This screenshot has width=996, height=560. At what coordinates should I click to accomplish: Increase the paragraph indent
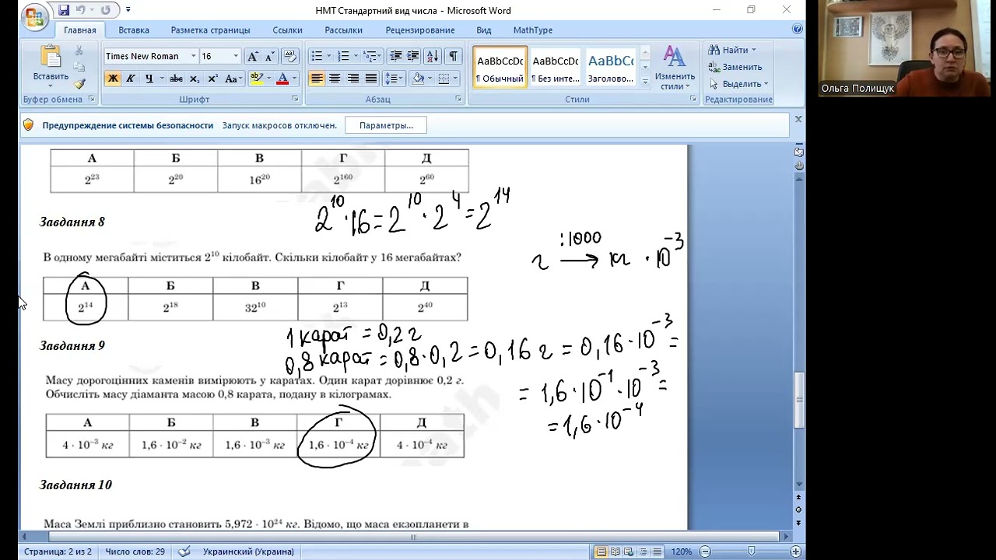[x=412, y=57]
